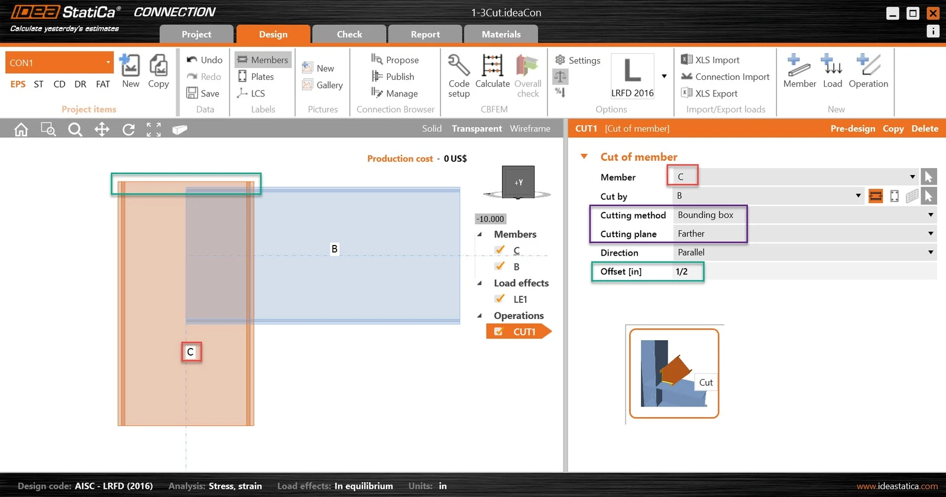This screenshot has height=497, width=946.
Task: Click the Copy project item icon
Action: (158, 65)
